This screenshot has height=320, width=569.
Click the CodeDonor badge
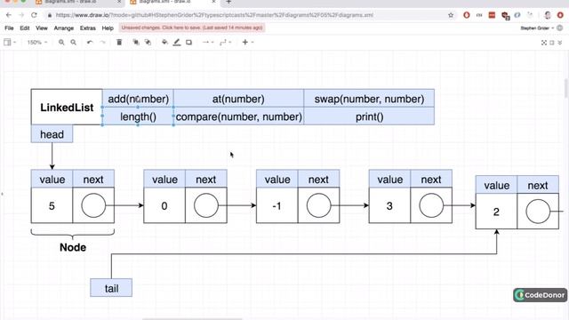[x=540, y=295]
